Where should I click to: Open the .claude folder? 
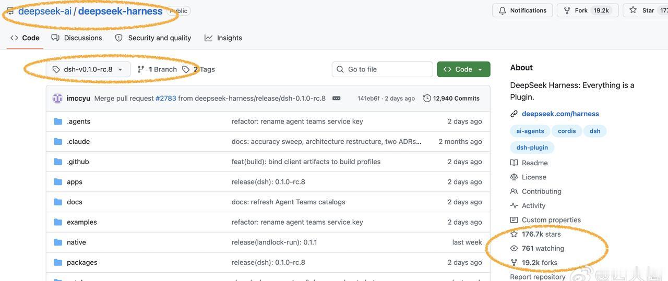(78, 141)
